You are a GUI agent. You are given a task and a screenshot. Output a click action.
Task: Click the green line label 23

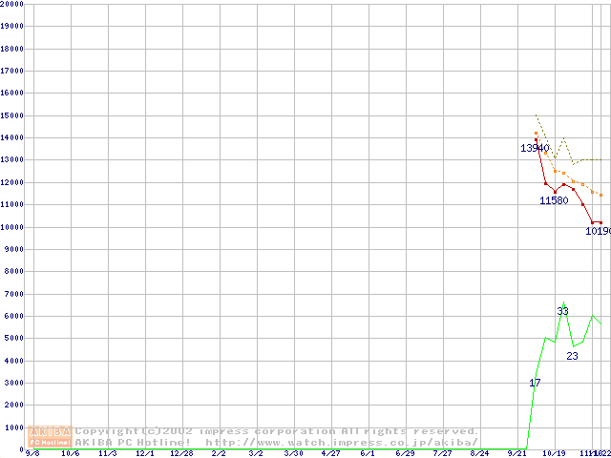point(572,356)
